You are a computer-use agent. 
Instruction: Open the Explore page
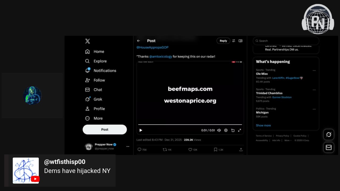click(x=96, y=61)
